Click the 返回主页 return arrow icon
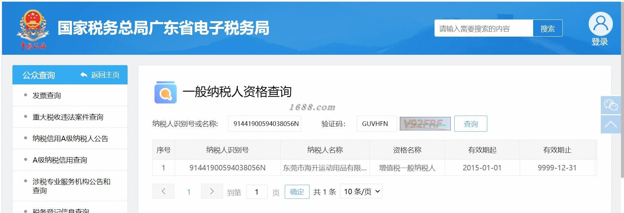Viewport: 624px width, 213px height. click(84, 75)
